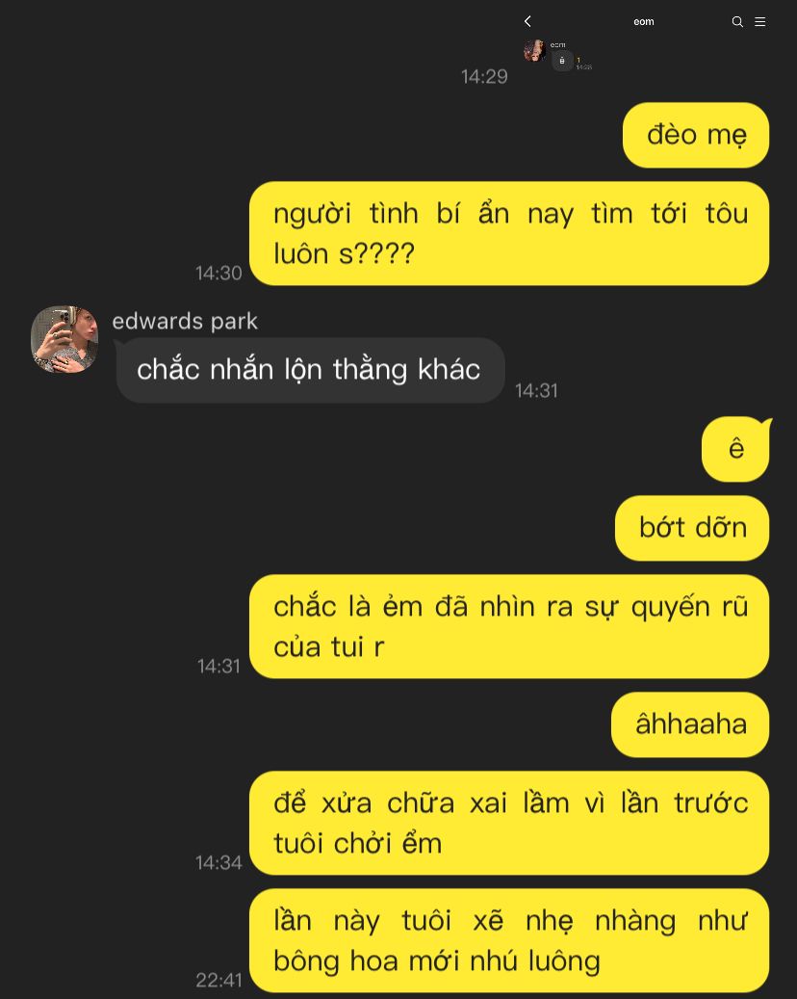Click the 22:41 timestamp label
The image size is (797, 999).
coord(219,980)
